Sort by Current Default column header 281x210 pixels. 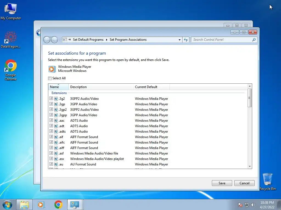pyautogui.click(x=151, y=87)
